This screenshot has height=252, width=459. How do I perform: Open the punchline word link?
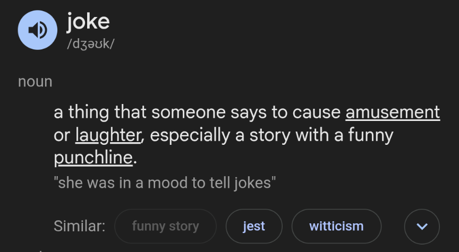(x=93, y=158)
